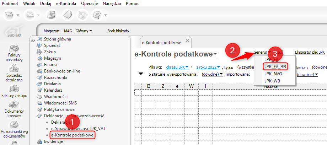Screen dimensions: 327x145
Task: Click the Faktury zakupu sidebar icon
Action: 14,88
